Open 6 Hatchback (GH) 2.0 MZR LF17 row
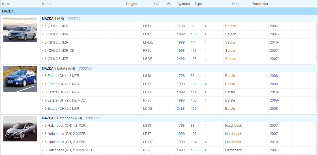This screenshot has height=155, width=318. (65, 134)
